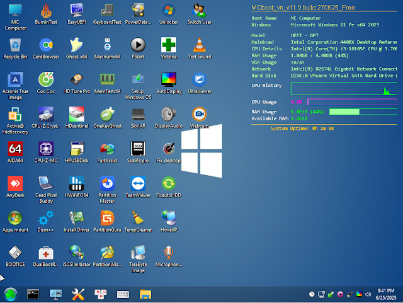Click the taskbar display settings icon

[55, 294]
